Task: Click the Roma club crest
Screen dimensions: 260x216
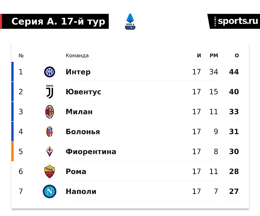Action: (x=50, y=172)
